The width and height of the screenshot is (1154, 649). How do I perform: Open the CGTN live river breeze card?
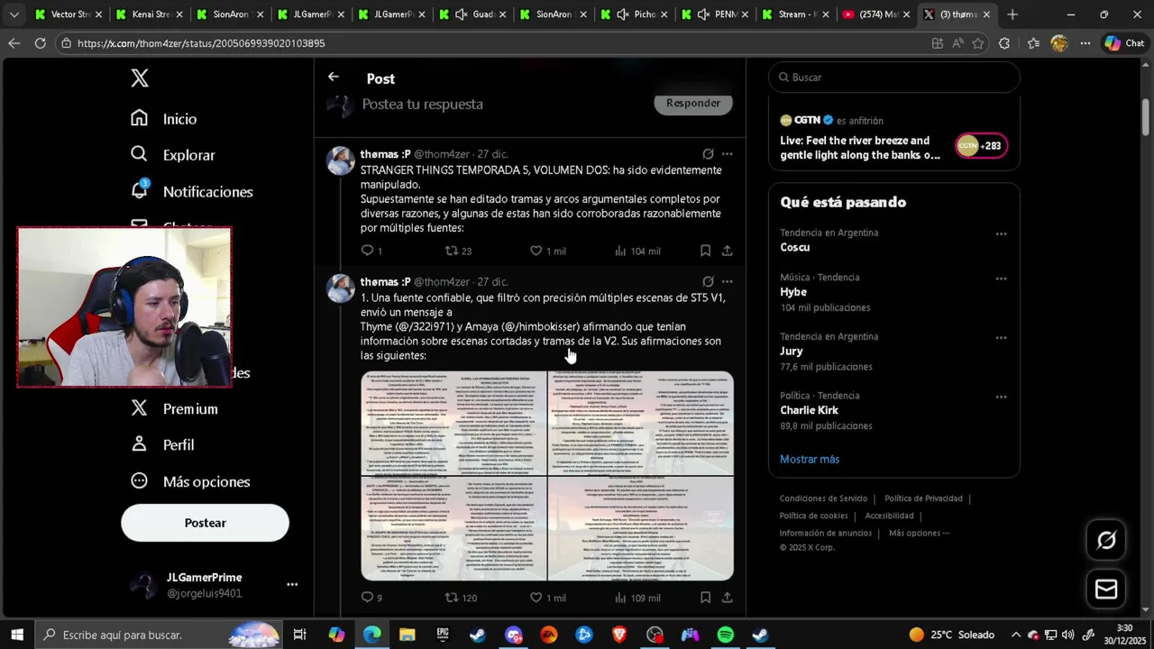point(893,139)
